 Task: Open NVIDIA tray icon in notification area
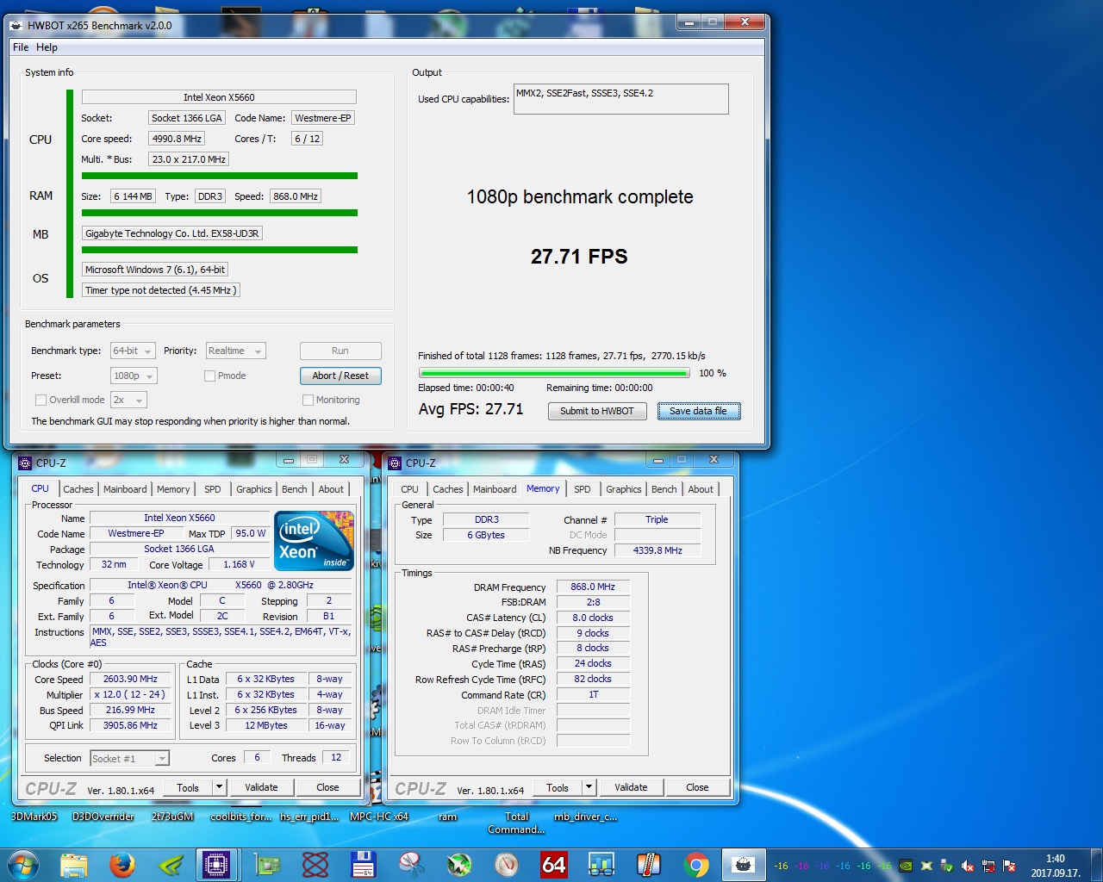pyautogui.click(x=906, y=866)
